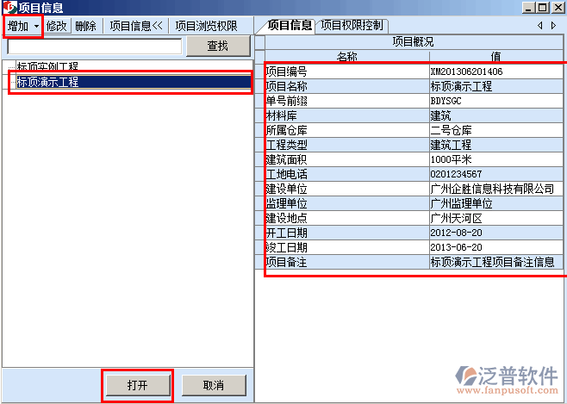The image size is (567, 404).
Task: Open 项目浏览权限 from toolbar
Action: [x=206, y=26]
